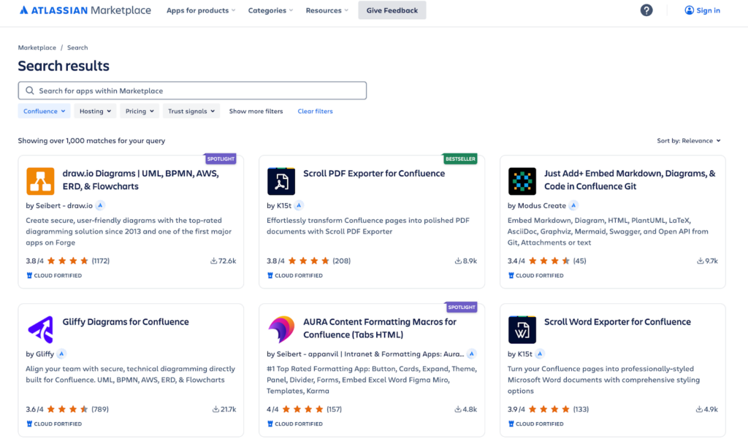
Task: Click the Sign in user avatar icon
Action: 689,10
